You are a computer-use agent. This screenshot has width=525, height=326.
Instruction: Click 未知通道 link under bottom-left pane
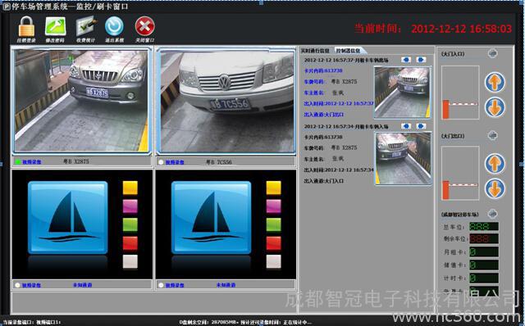pyautogui.click(x=82, y=285)
